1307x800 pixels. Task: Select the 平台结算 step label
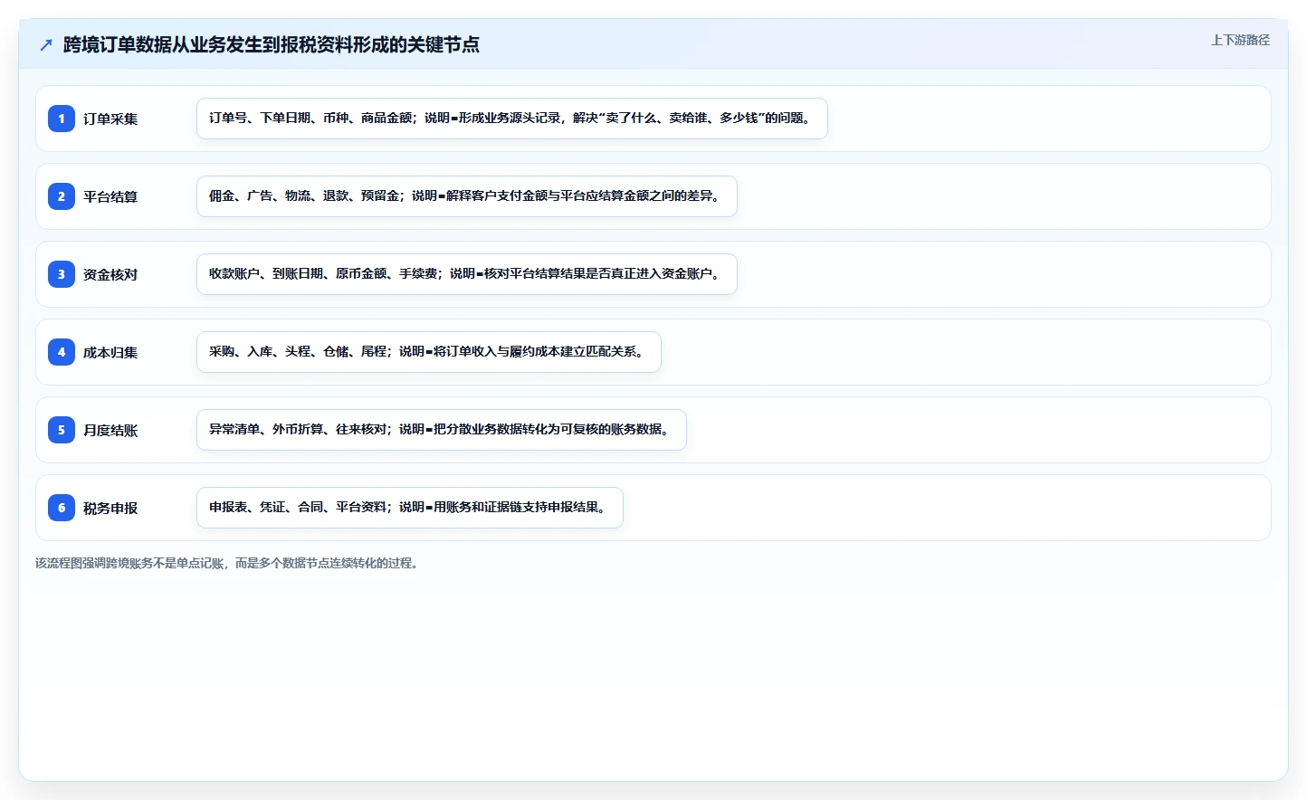pyautogui.click(x=110, y=196)
